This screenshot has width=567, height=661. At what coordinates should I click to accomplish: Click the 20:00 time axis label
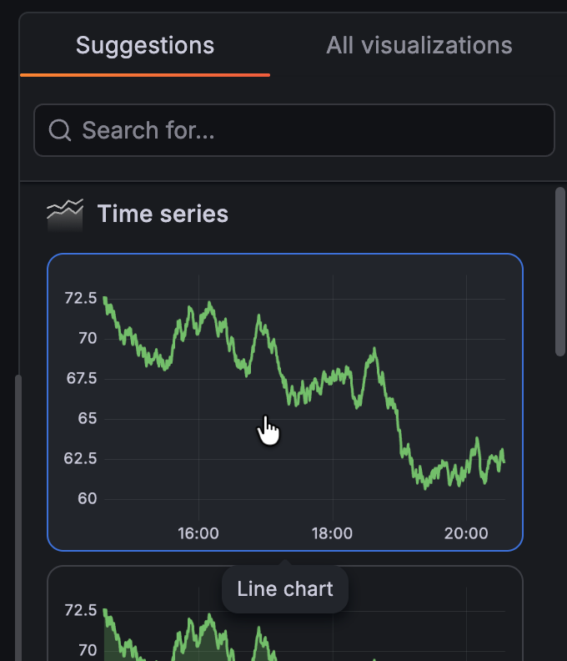(466, 533)
